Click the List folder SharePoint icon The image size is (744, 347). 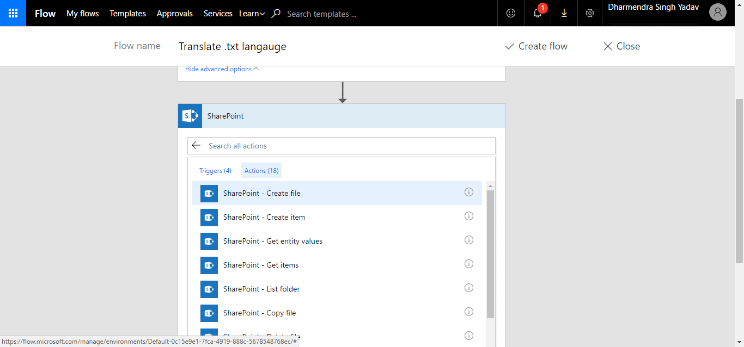[209, 289]
